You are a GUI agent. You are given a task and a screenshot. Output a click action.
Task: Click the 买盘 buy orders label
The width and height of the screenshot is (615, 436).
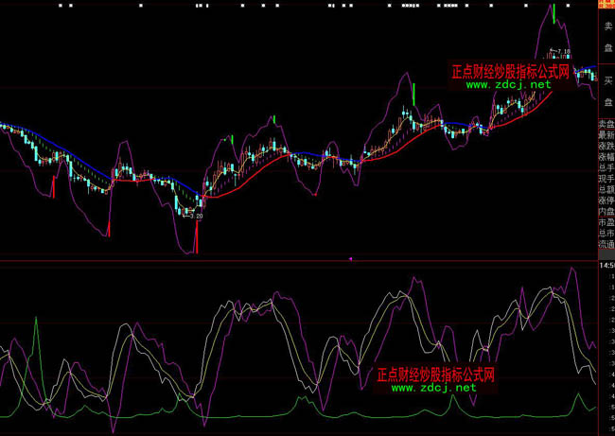(606, 92)
